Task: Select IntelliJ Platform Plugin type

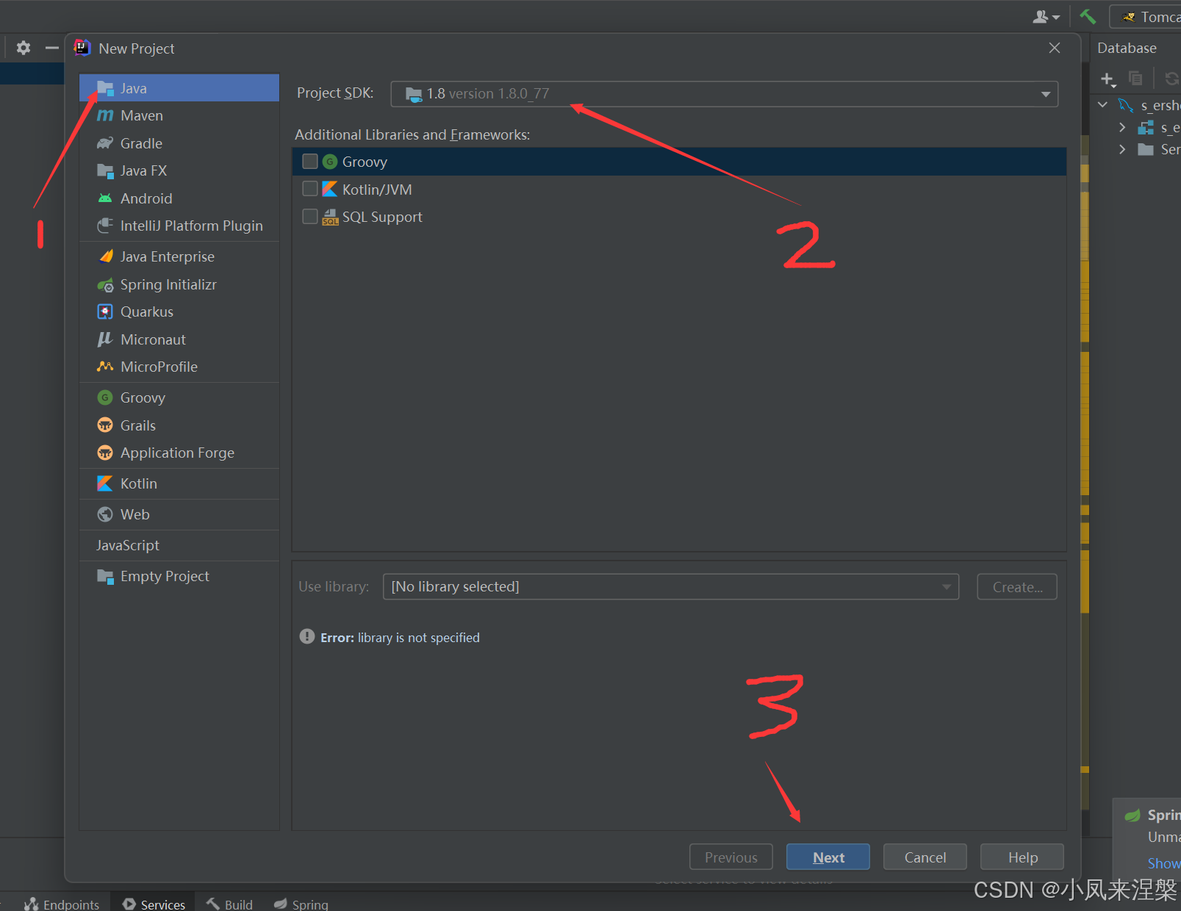Action: coord(179,226)
